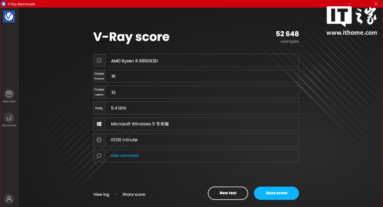Click the V-Ray title bar app icon

tap(4, 4)
